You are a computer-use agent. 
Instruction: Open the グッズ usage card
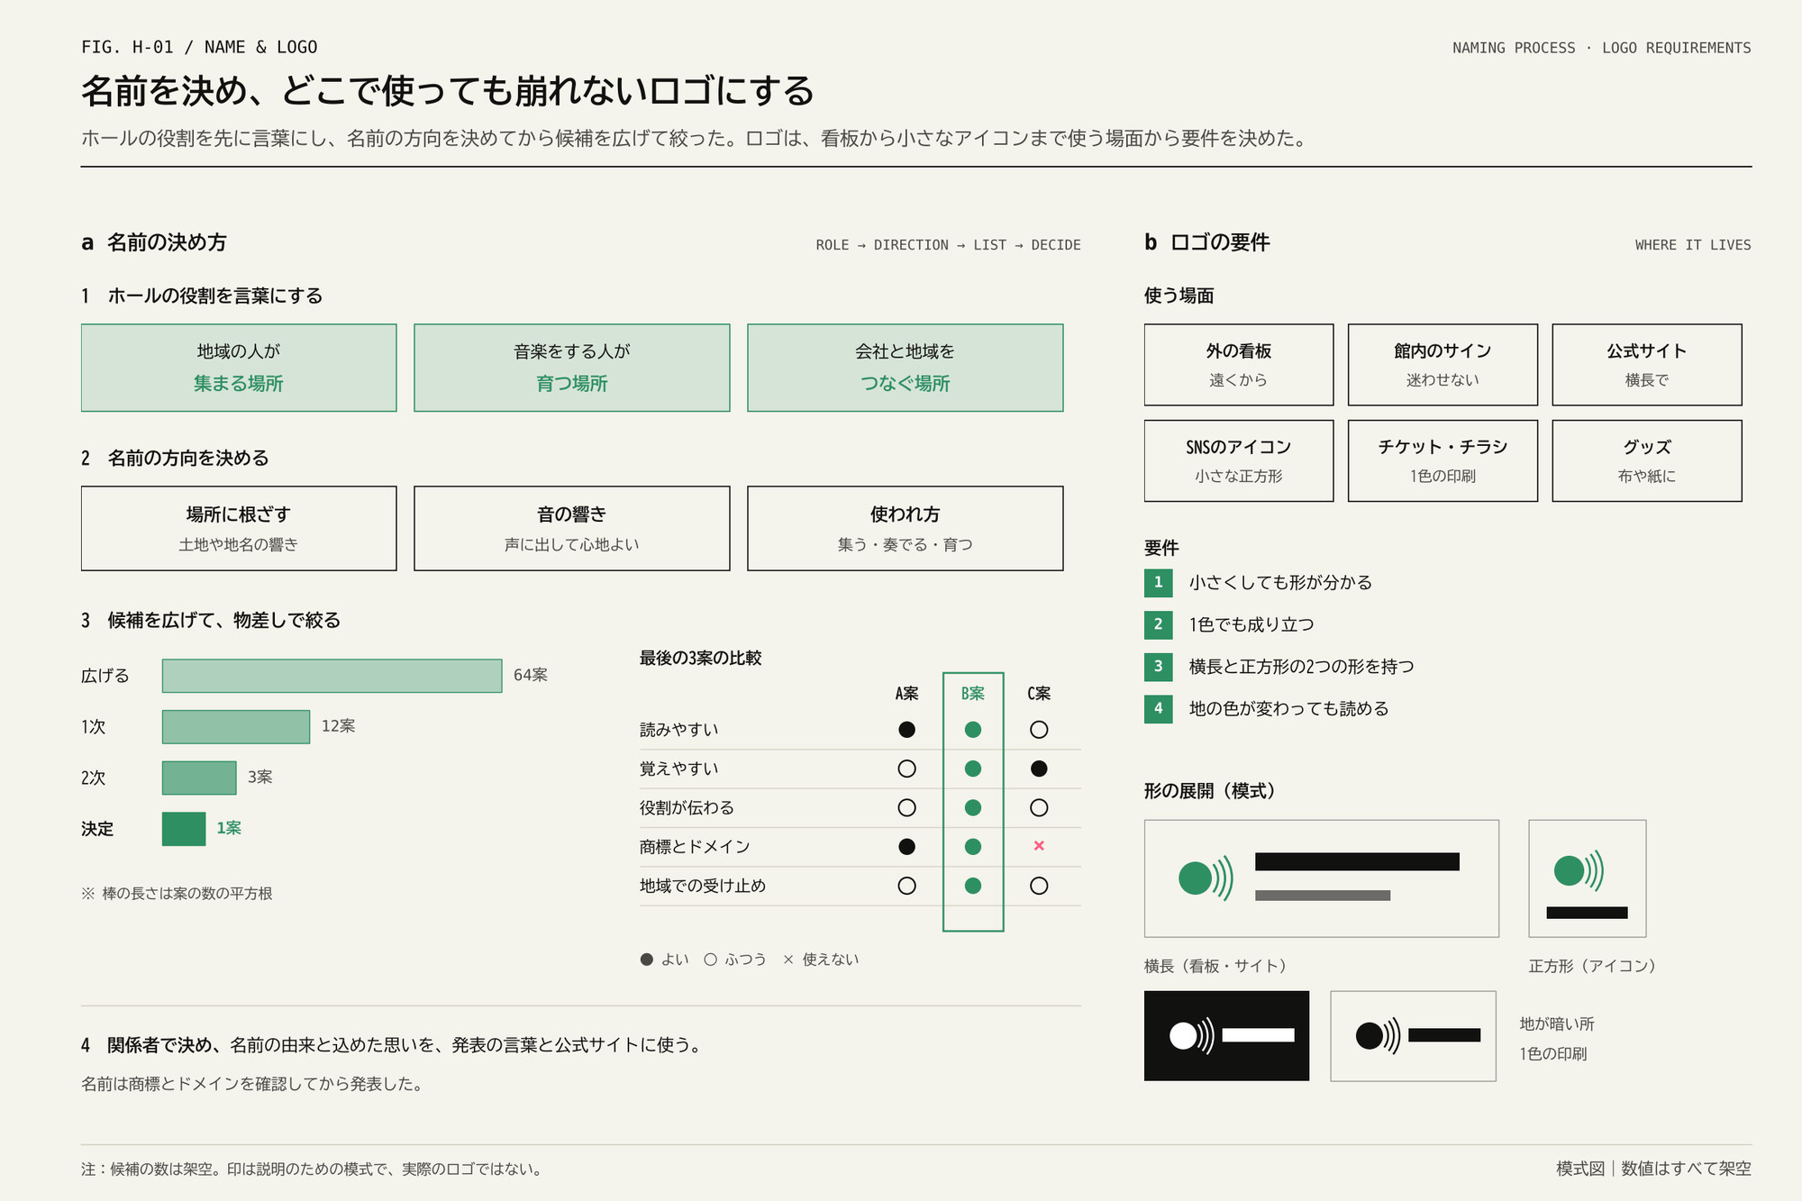[x=1647, y=460]
